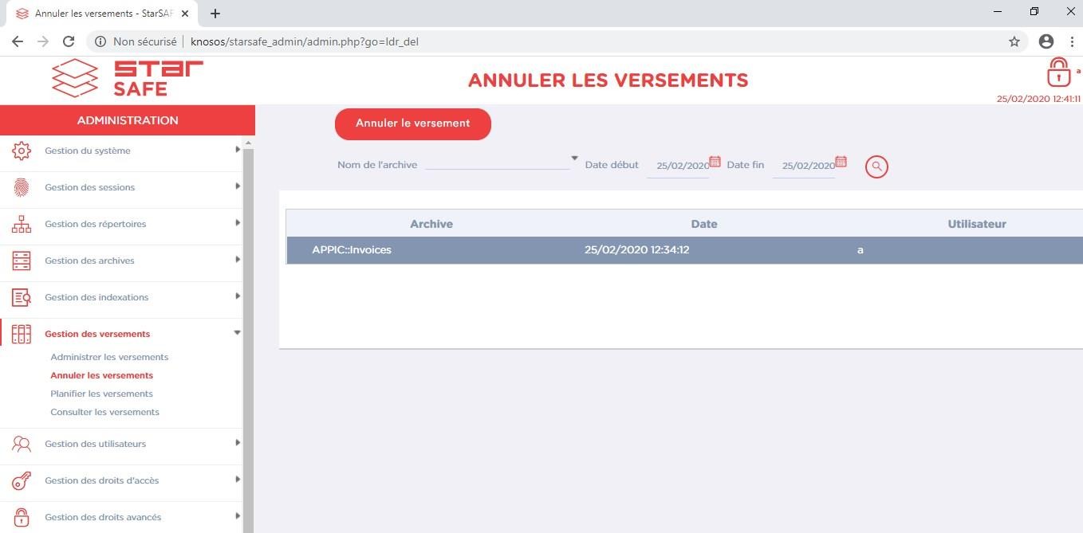The image size is (1083, 533).
Task: Collapse the Gestion des versements section arrow
Action: point(237,333)
